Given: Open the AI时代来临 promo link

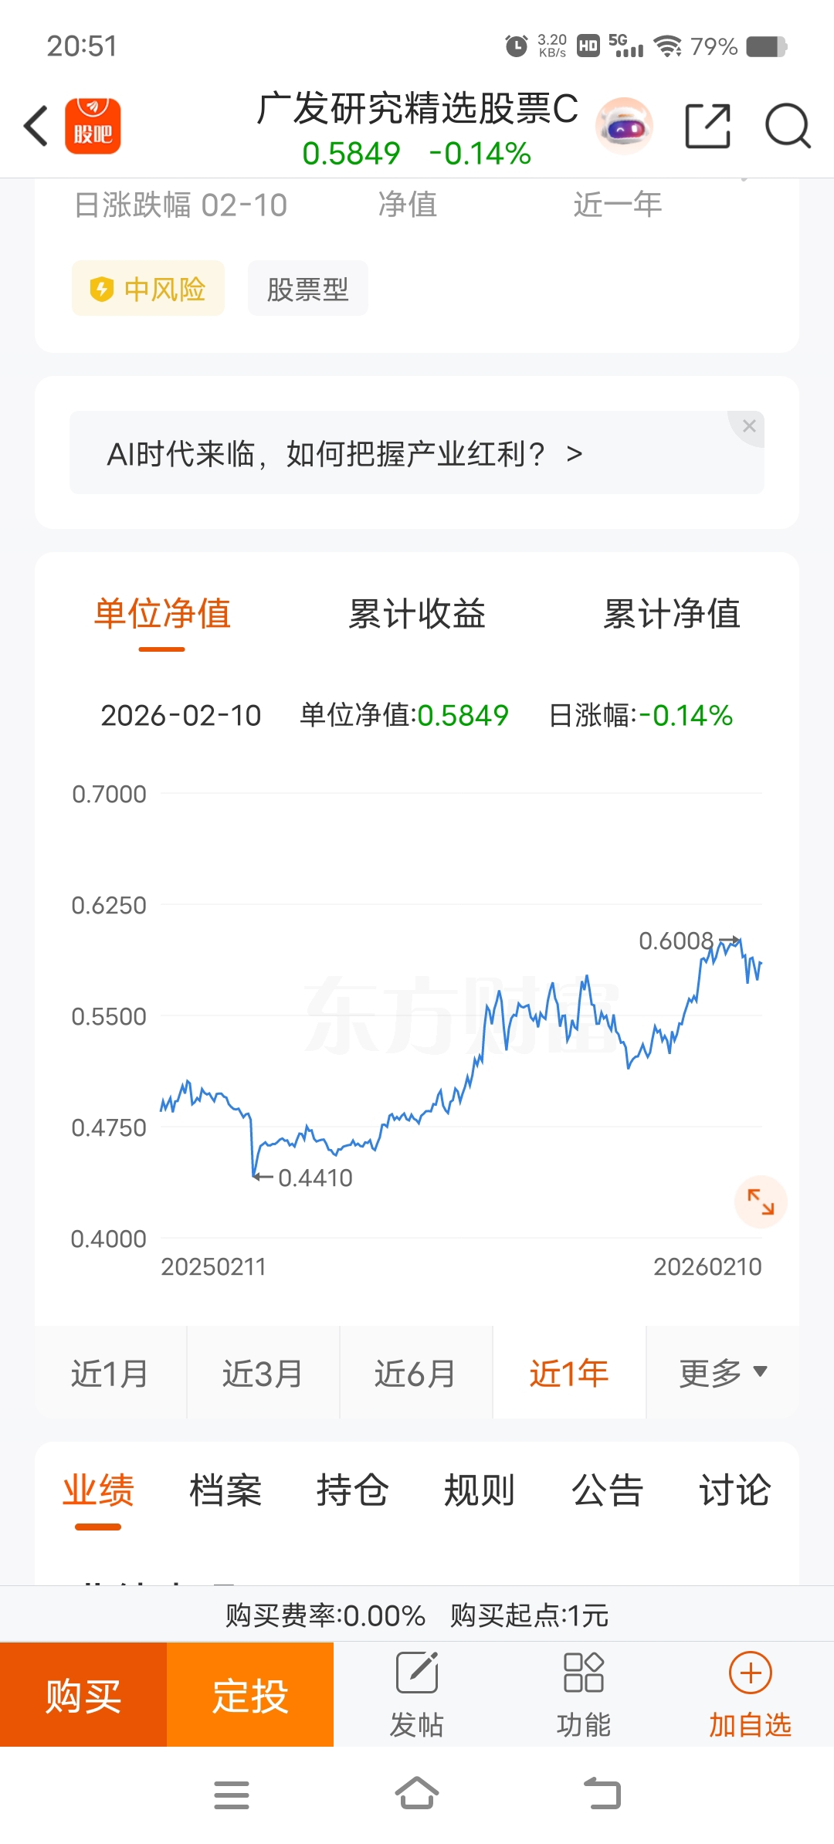Looking at the screenshot, I should pyautogui.click(x=344, y=454).
